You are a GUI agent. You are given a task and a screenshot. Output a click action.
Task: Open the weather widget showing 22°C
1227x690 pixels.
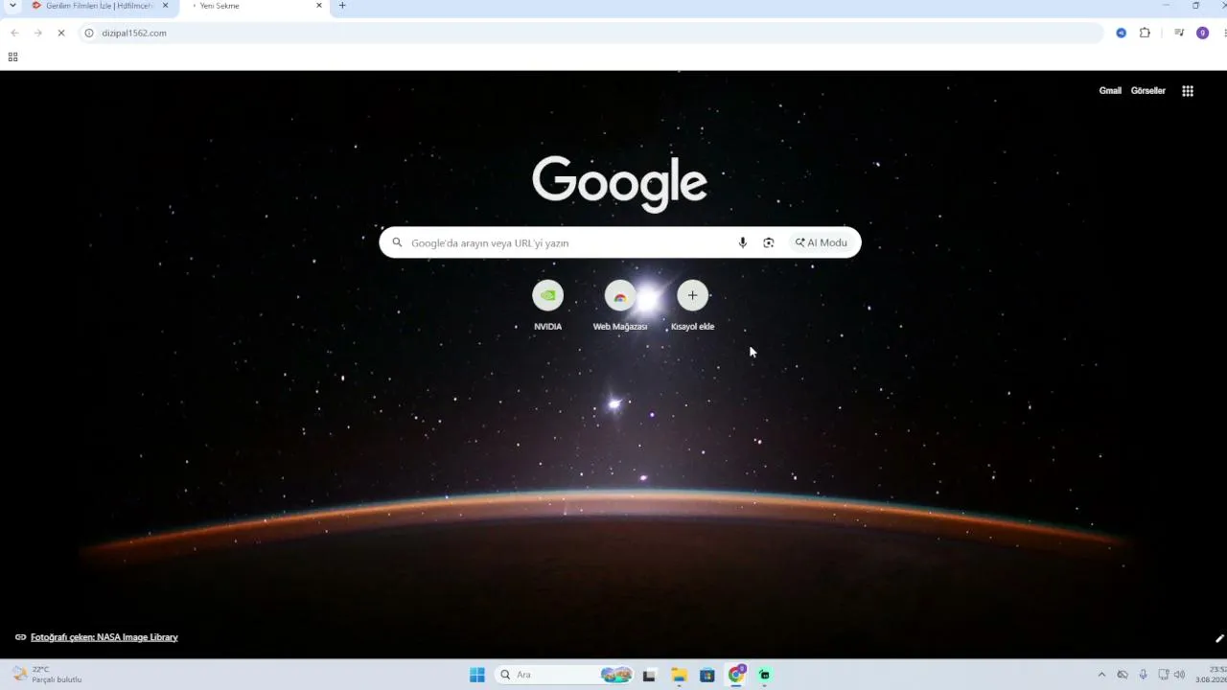(x=46, y=675)
